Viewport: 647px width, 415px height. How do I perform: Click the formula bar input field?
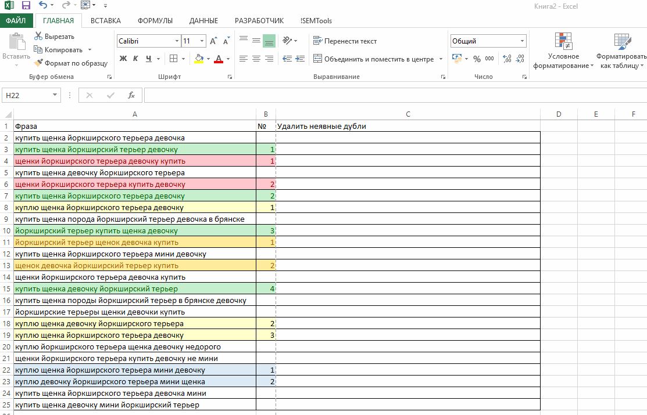(395, 95)
